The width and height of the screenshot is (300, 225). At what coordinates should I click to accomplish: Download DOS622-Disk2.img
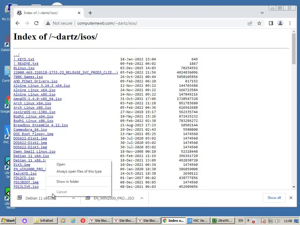pos(30,143)
